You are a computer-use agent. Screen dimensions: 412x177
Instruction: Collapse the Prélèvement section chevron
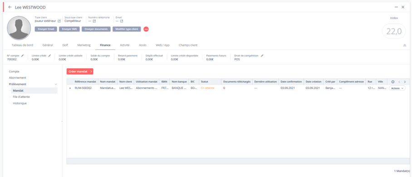[x=56, y=84]
